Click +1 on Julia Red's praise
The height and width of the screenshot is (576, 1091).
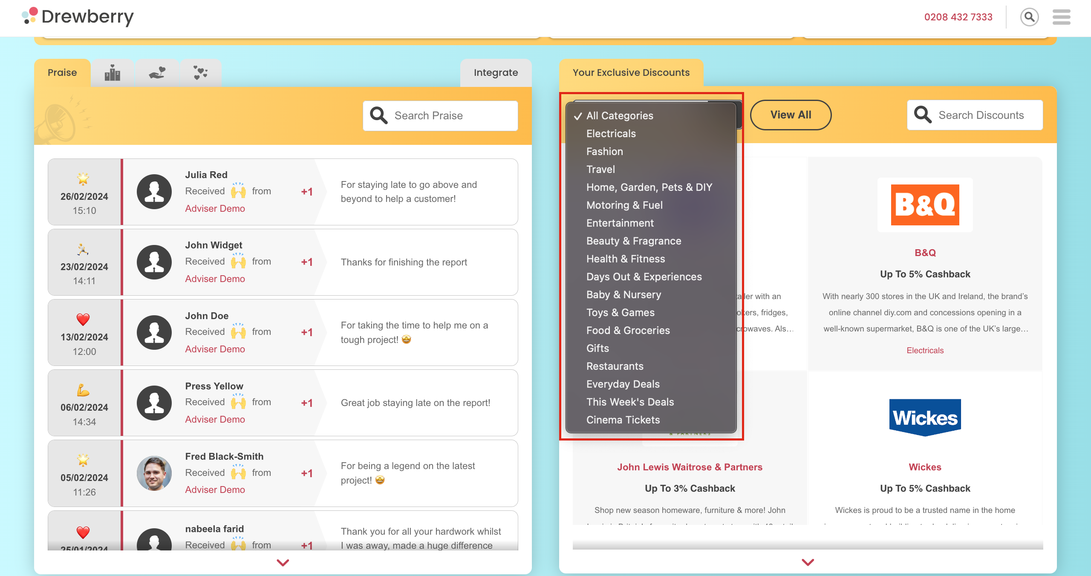307,192
